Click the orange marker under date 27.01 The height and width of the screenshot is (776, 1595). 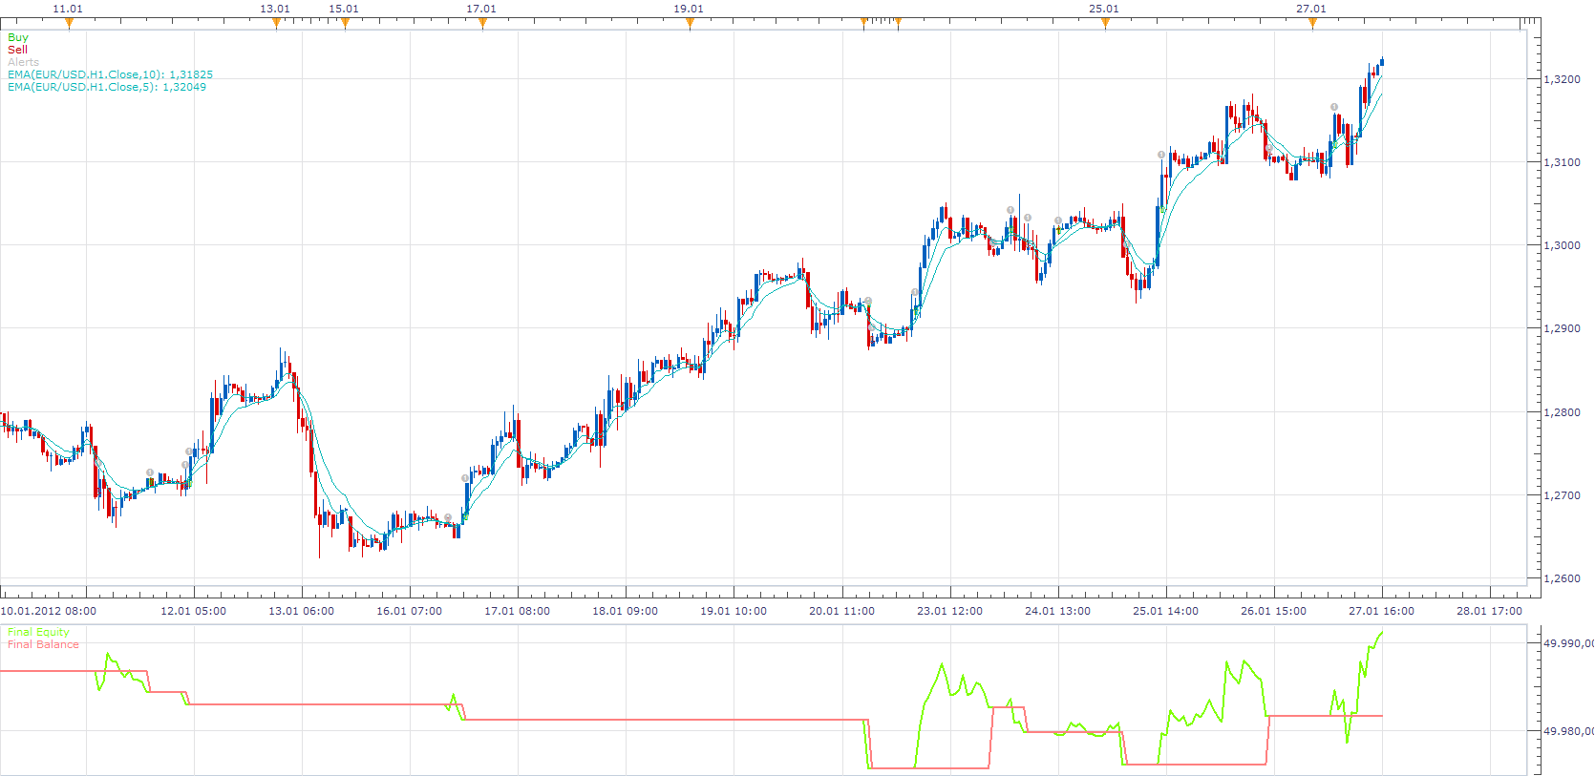point(1312,23)
